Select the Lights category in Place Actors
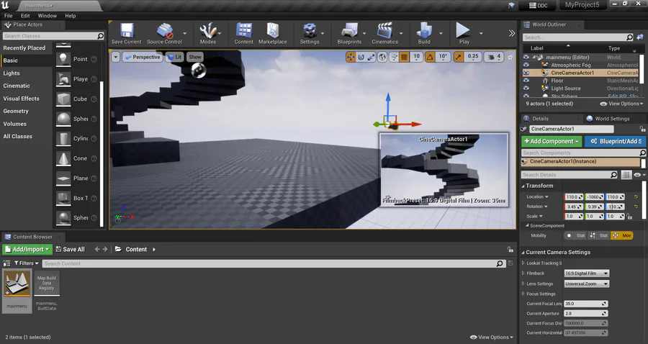Screen dimensions: 648x344 [12, 73]
